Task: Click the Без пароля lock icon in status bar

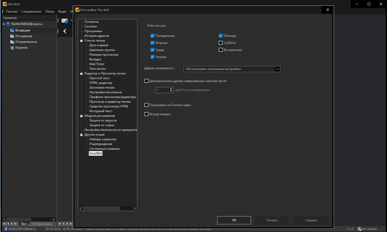Action: click(x=359, y=229)
